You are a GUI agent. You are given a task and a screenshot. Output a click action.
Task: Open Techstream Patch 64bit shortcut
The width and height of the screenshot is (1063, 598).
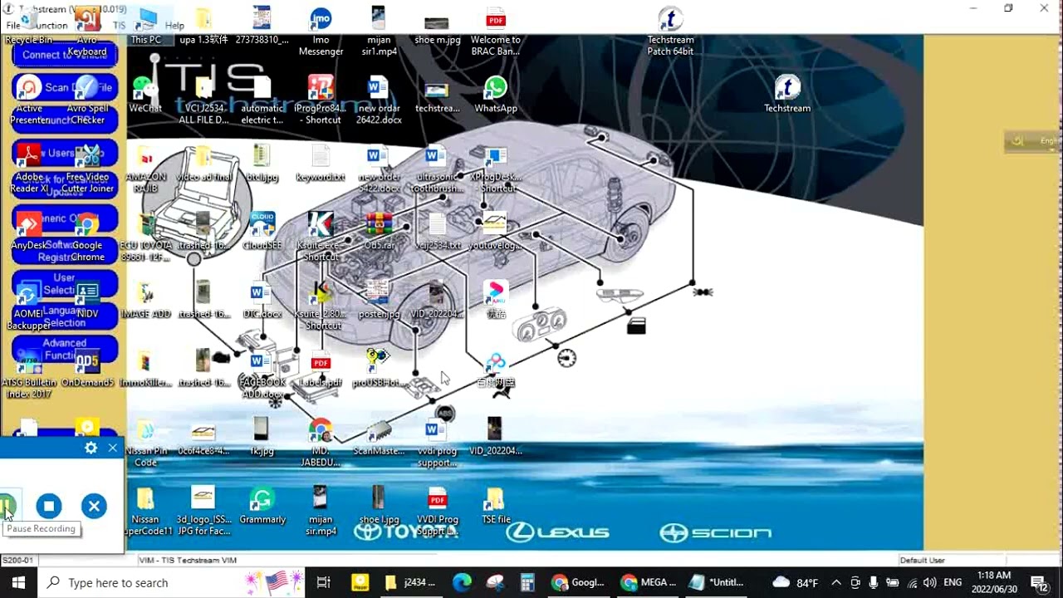pyautogui.click(x=670, y=32)
